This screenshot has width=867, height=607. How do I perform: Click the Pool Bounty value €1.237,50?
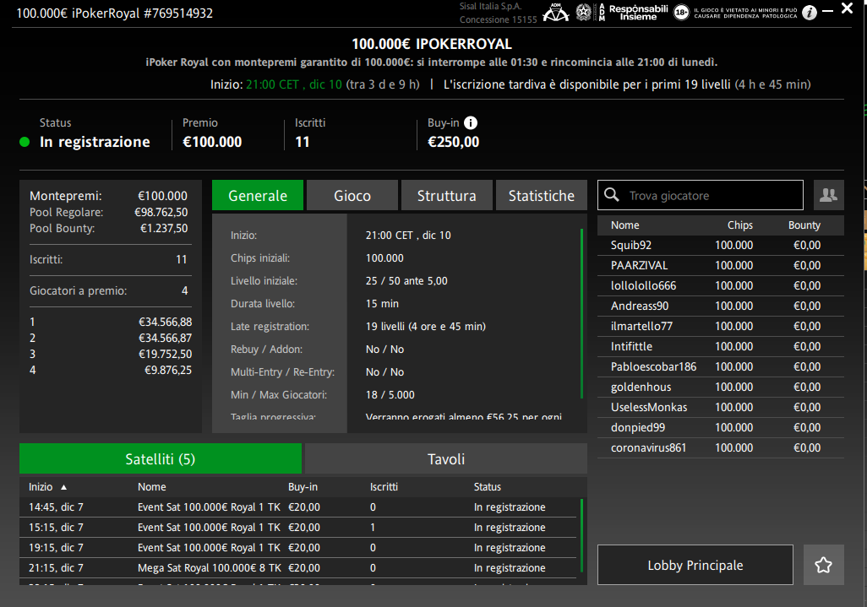pyautogui.click(x=164, y=228)
